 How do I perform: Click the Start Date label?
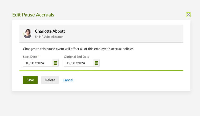coord(30,57)
